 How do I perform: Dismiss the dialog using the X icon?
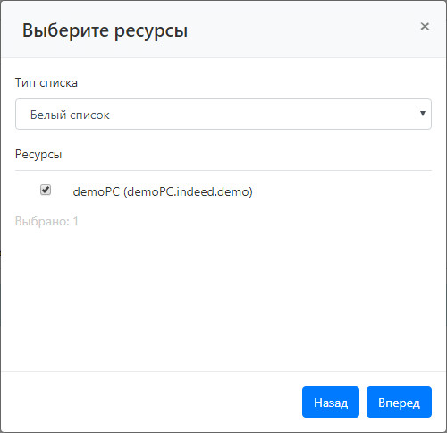(x=425, y=27)
